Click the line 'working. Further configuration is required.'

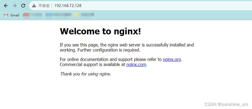point(100,50)
